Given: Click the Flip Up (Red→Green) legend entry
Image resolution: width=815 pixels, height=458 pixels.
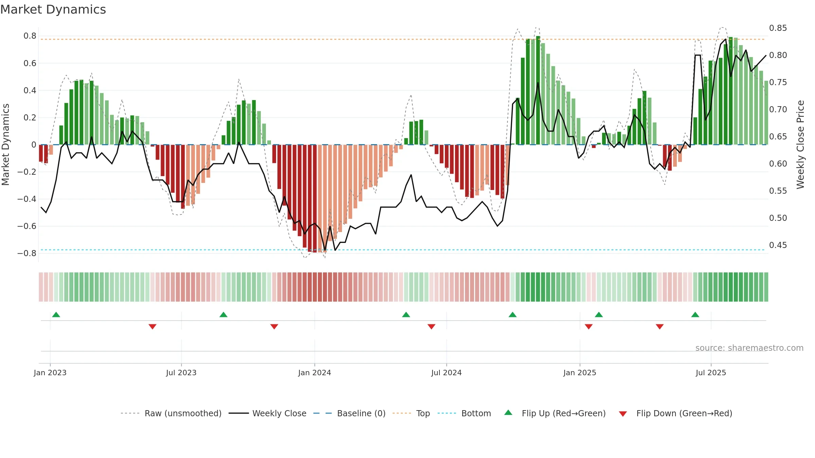Looking at the screenshot, I should [x=555, y=413].
